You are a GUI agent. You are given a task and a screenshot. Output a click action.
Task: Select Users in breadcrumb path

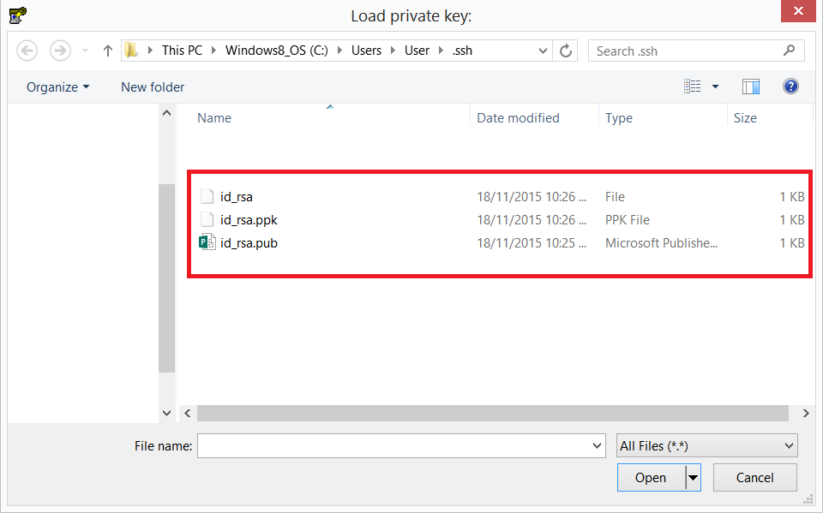tap(366, 51)
